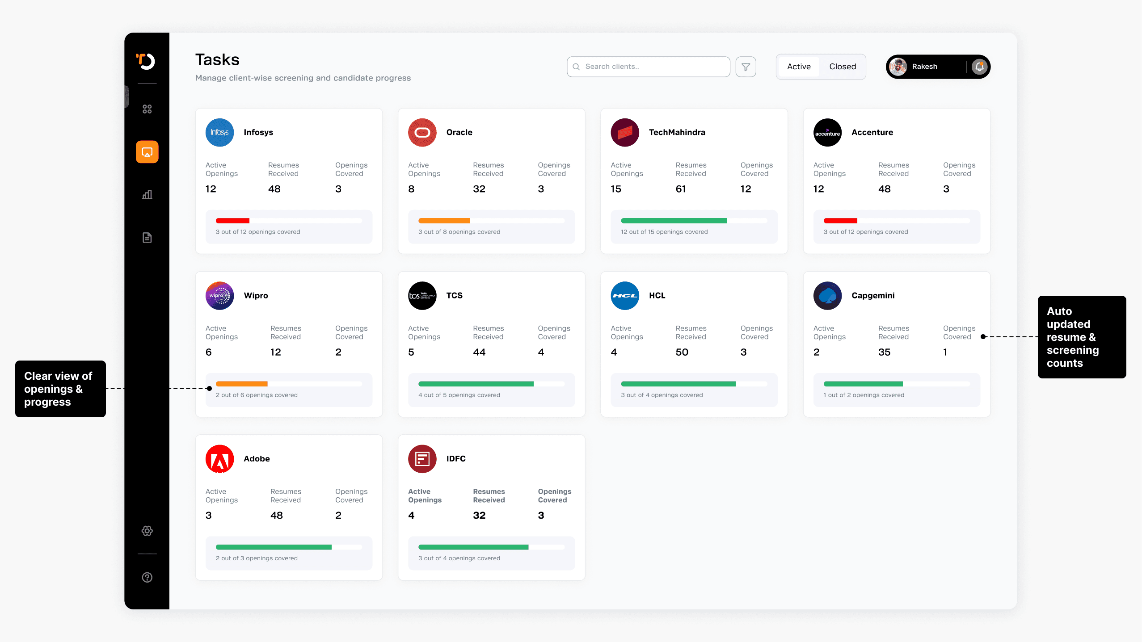Click the sidebar collapse handle on left edge
Screen dimensions: 1142x642
(x=127, y=97)
